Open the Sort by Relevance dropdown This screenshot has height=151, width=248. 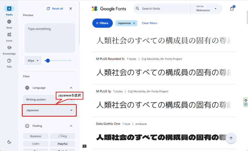pyautogui.click(x=206, y=9)
